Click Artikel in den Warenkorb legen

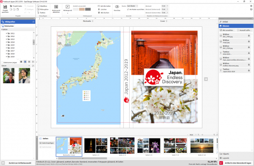236,163
